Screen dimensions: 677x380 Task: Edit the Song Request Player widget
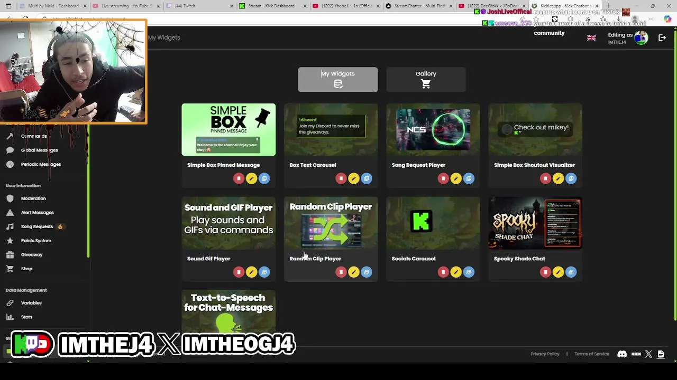coord(455,178)
